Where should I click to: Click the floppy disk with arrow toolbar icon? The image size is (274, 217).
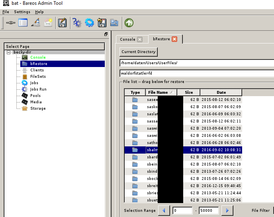tap(102, 23)
